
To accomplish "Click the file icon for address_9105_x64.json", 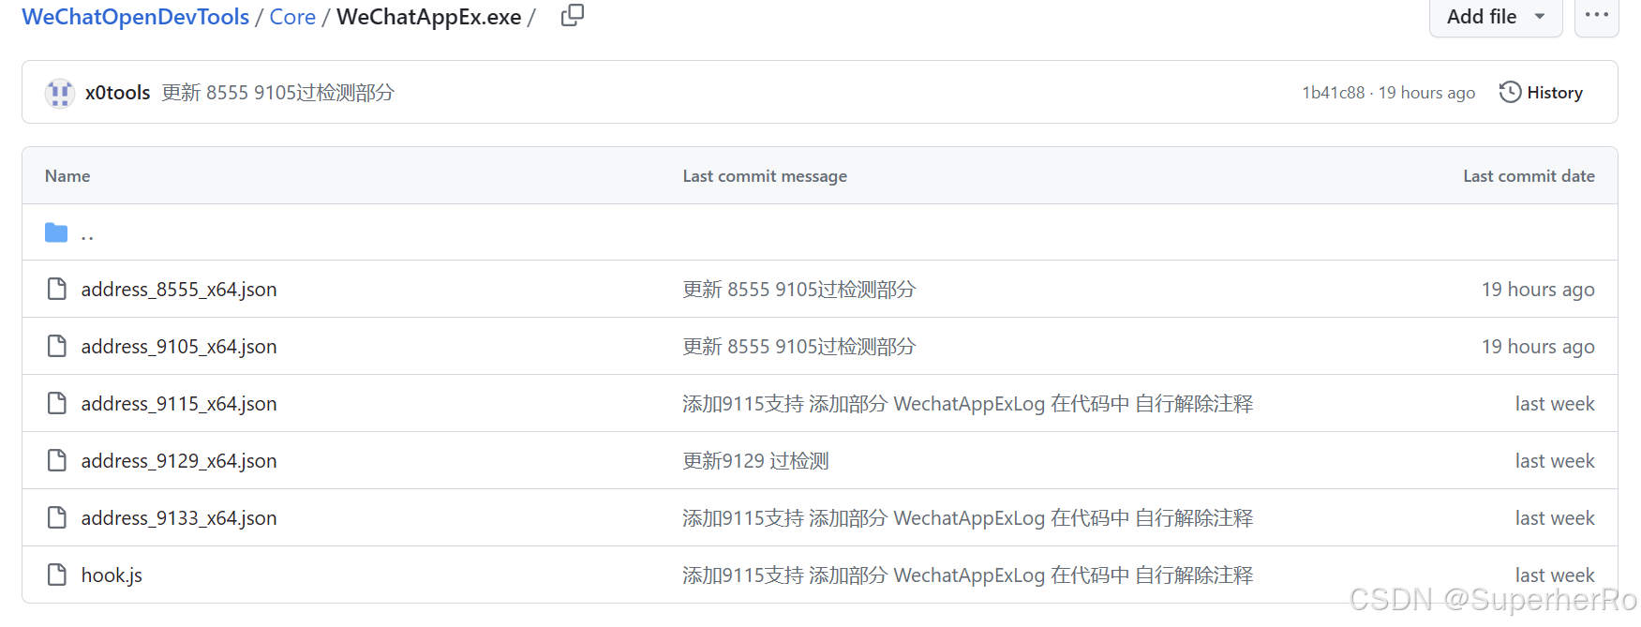I will (x=57, y=346).
